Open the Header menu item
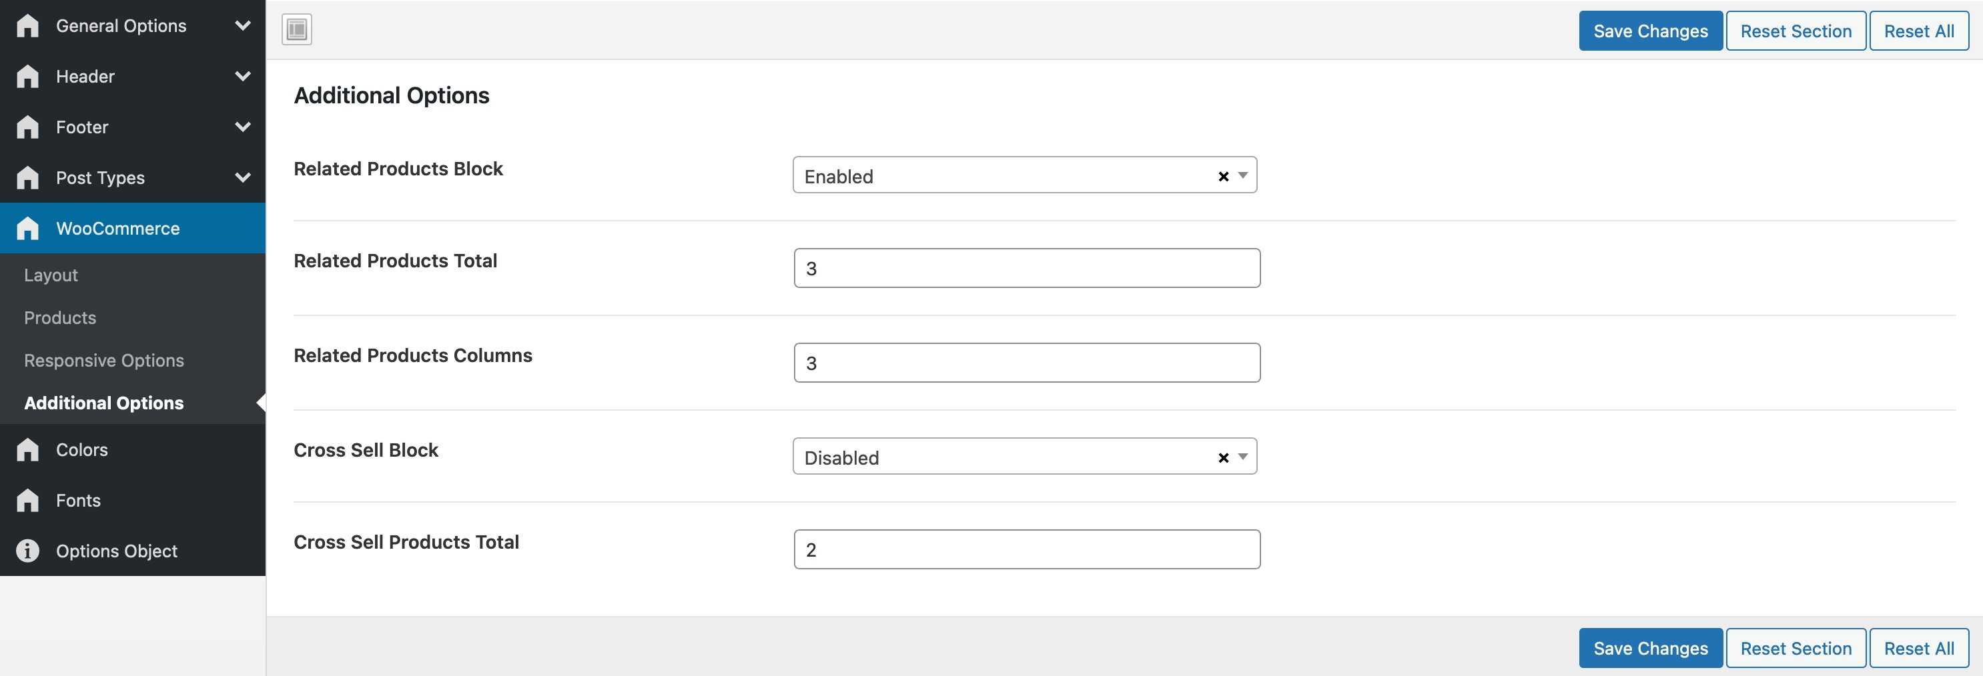 [x=132, y=76]
